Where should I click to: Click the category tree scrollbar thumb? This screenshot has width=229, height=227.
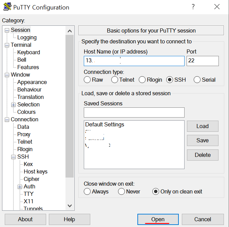click(70, 106)
